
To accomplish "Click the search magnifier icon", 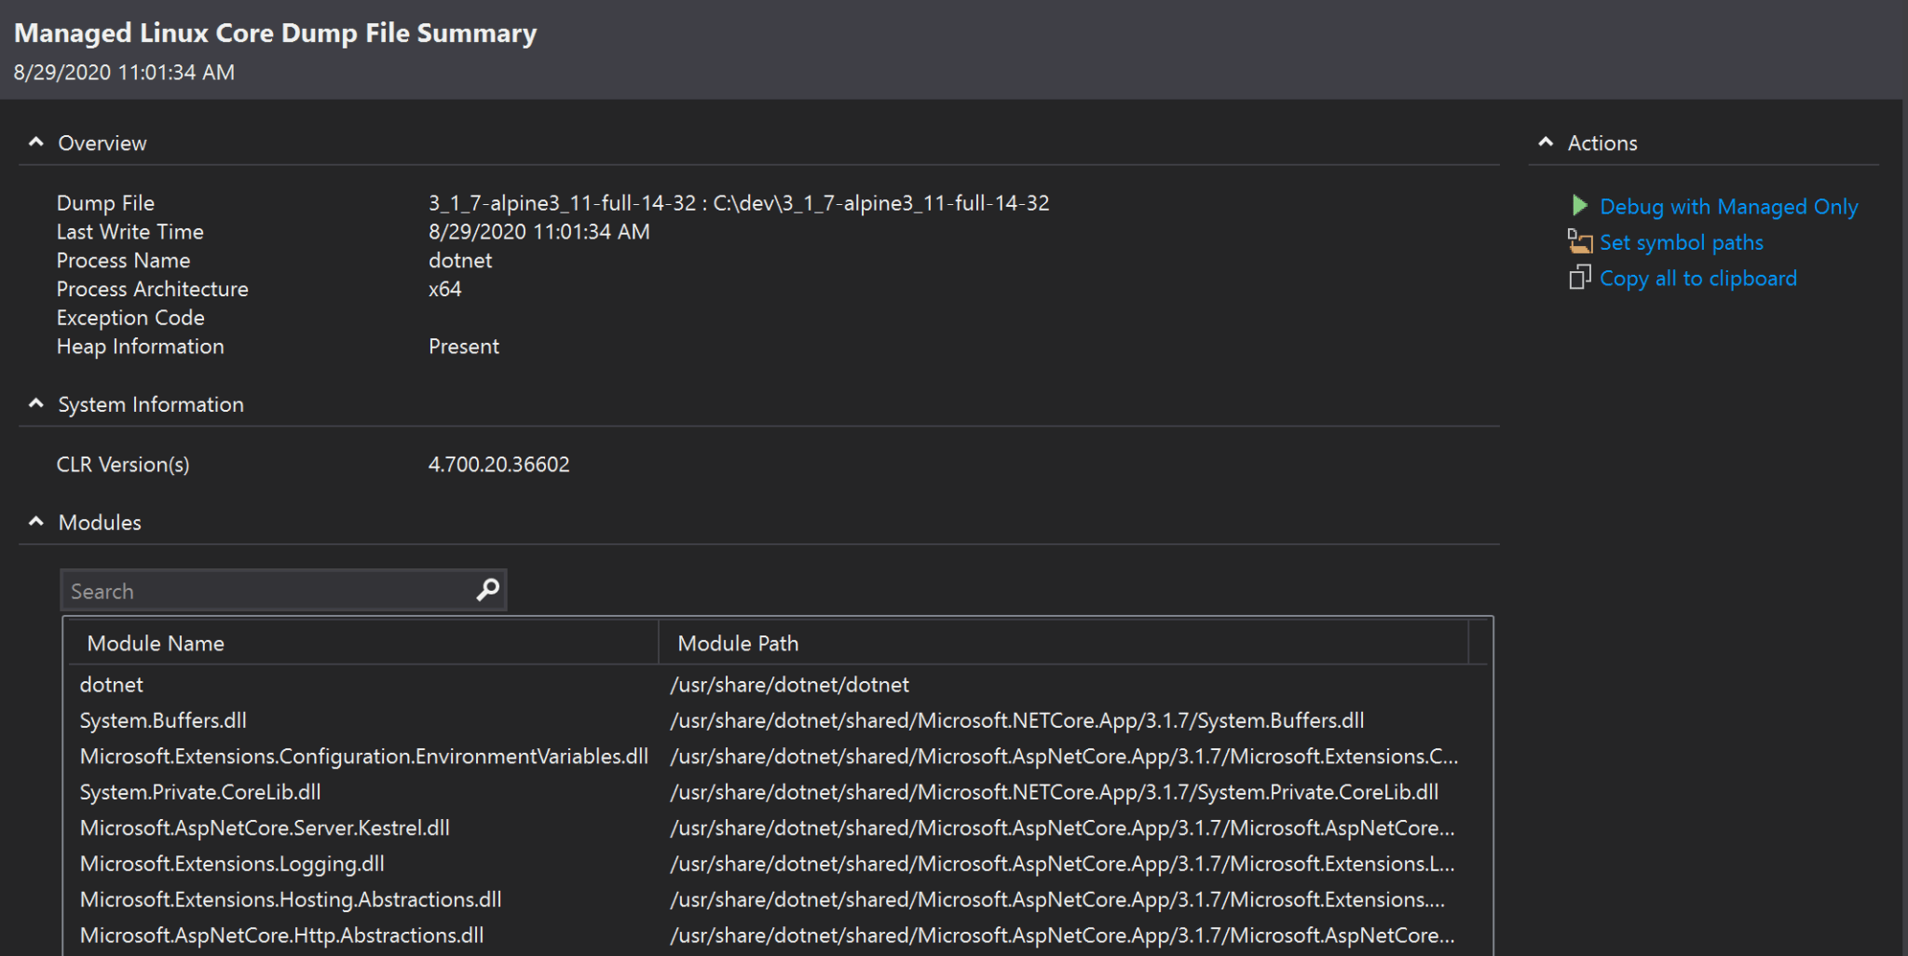I will [487, 589].
